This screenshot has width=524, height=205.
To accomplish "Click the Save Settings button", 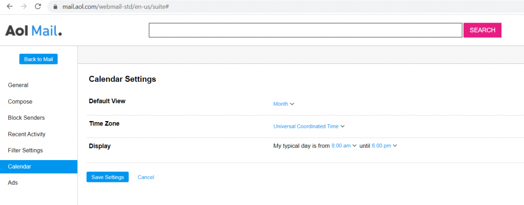I will (x=107, y=177).
